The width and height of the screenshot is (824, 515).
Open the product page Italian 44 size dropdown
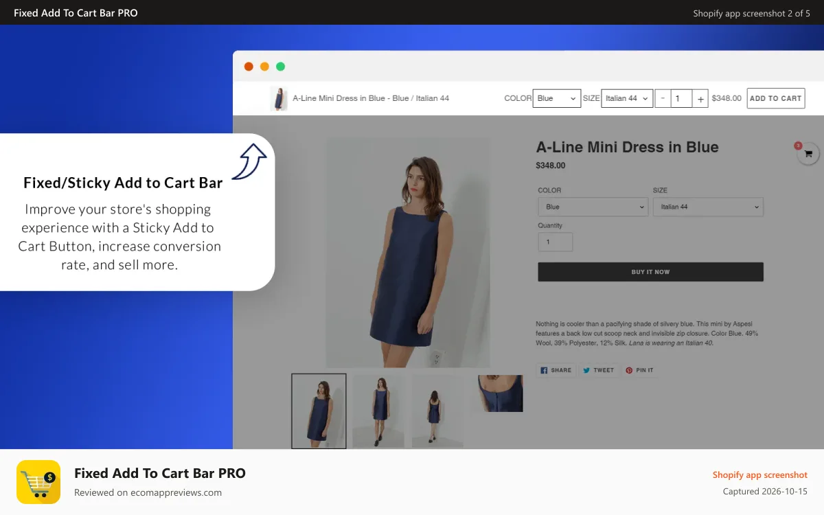coord(708,207)
